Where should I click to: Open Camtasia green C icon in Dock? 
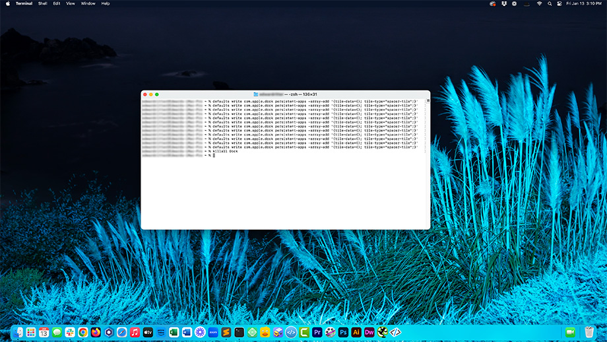click(304, 332)
